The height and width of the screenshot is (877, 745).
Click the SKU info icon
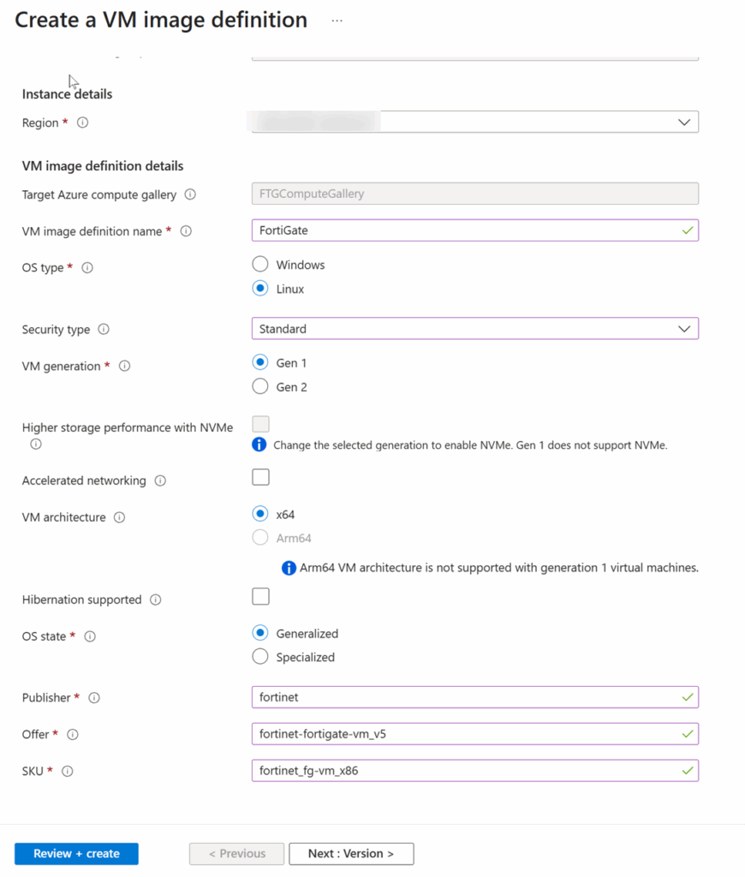pyautogui.click(x=68, y=771)
